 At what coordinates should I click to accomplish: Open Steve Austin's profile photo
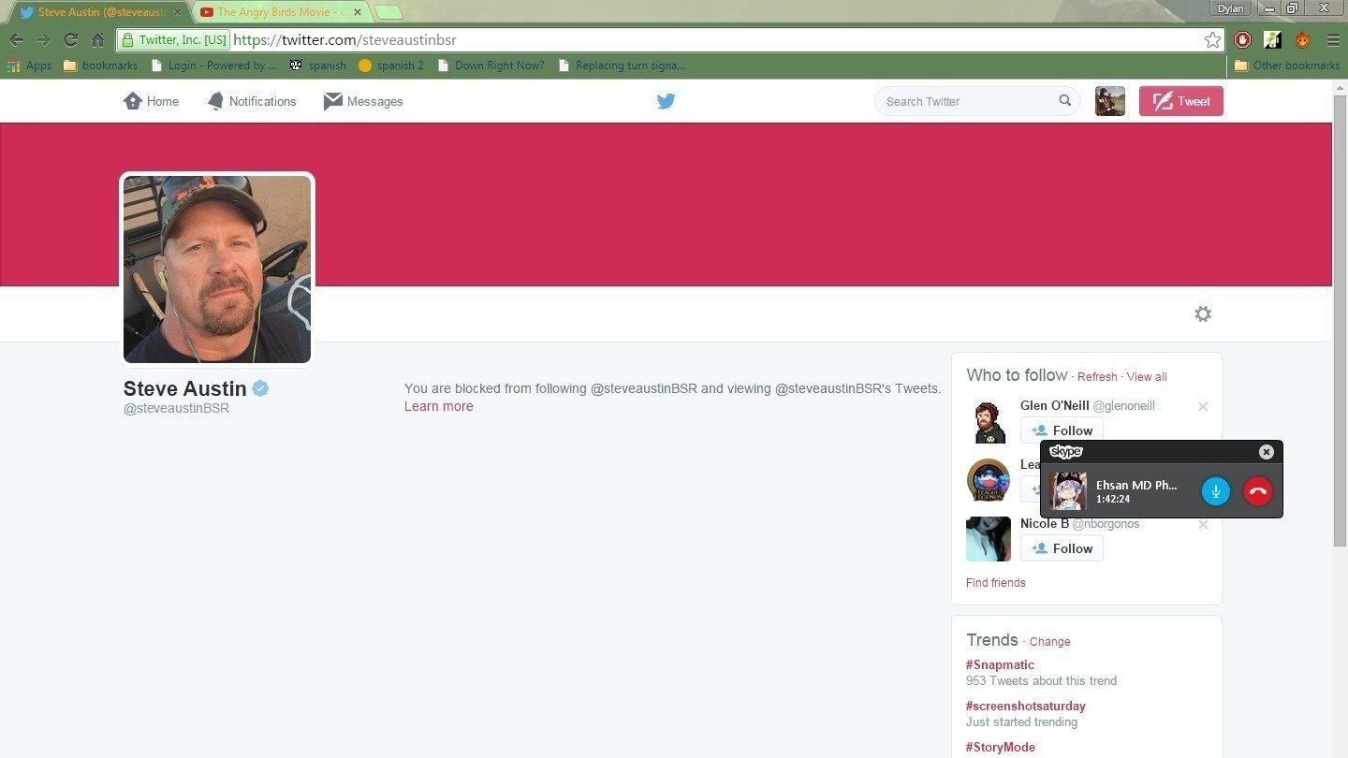[217, 270]
